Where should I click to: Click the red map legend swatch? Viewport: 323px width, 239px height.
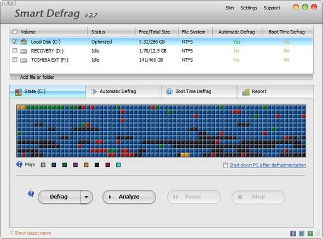[x=107, y=165]
